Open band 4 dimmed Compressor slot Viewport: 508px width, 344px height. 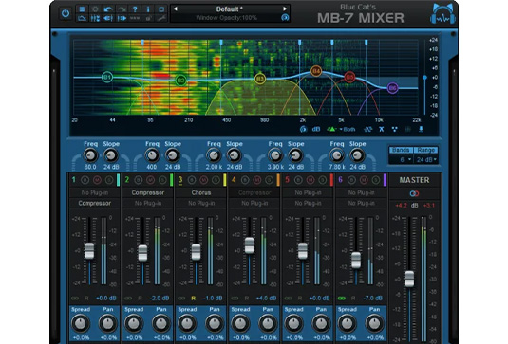pos(254,192)
